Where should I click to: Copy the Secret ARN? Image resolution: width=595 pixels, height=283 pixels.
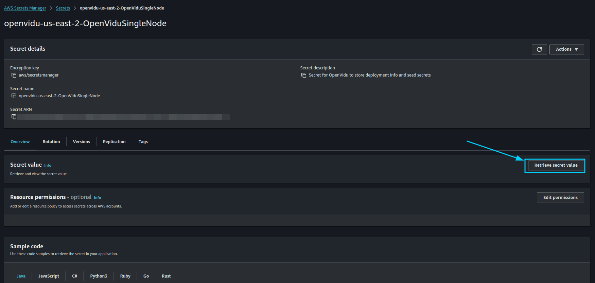(14, 117)
